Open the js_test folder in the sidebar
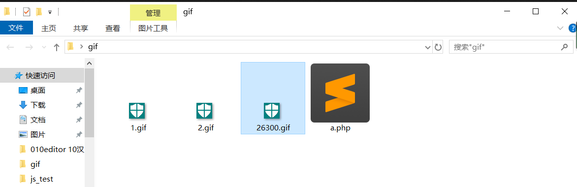This screenshot has height=187, width=577. point(42,179)
